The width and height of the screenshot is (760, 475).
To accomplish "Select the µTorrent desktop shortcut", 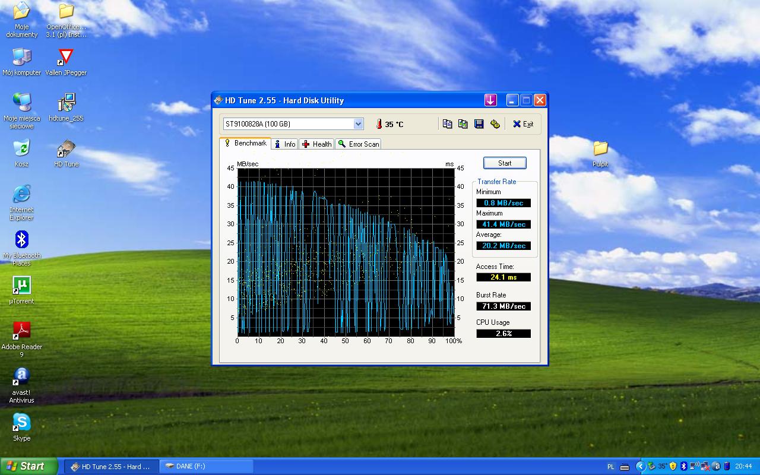I will click(21, 290).
